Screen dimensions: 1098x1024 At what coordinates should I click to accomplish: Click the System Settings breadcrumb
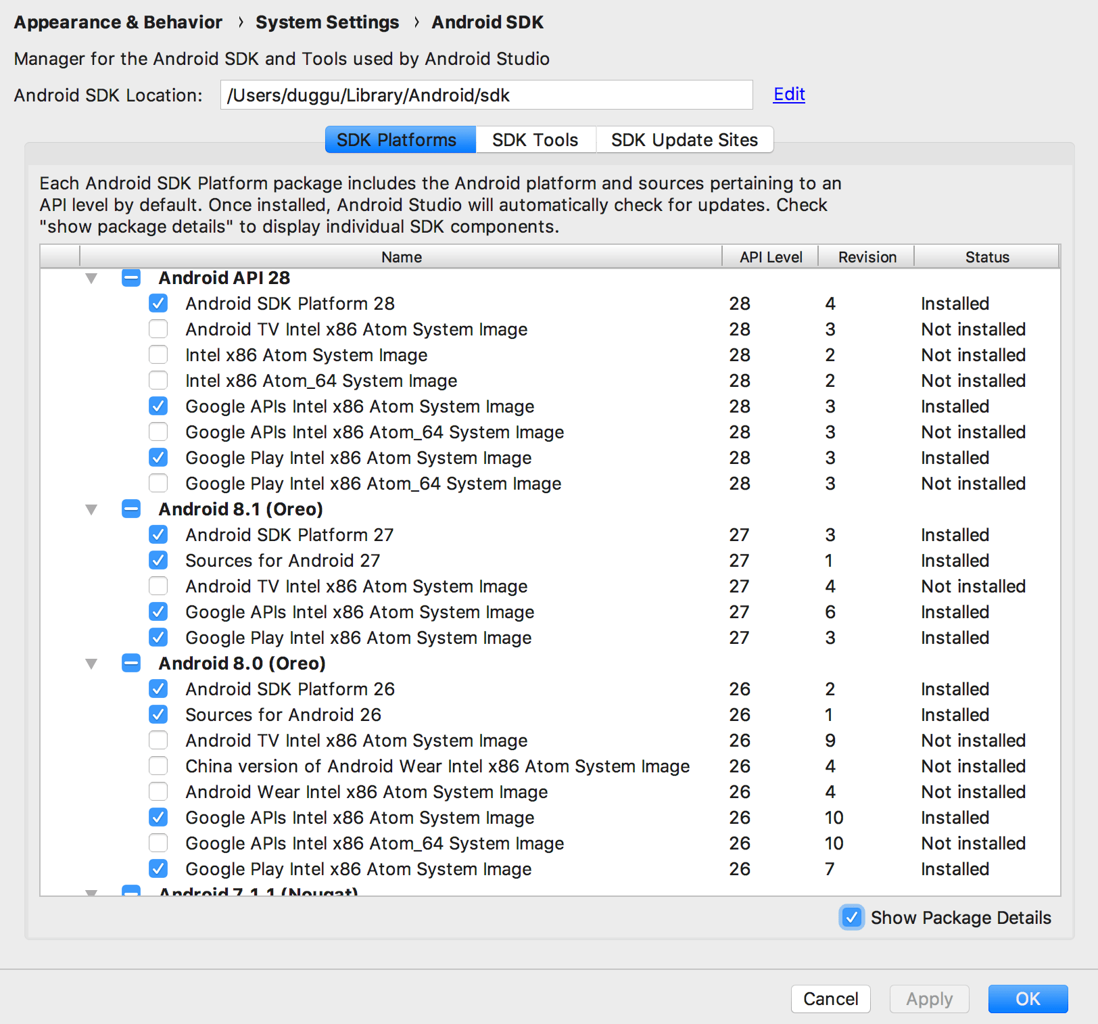[327, 22]
